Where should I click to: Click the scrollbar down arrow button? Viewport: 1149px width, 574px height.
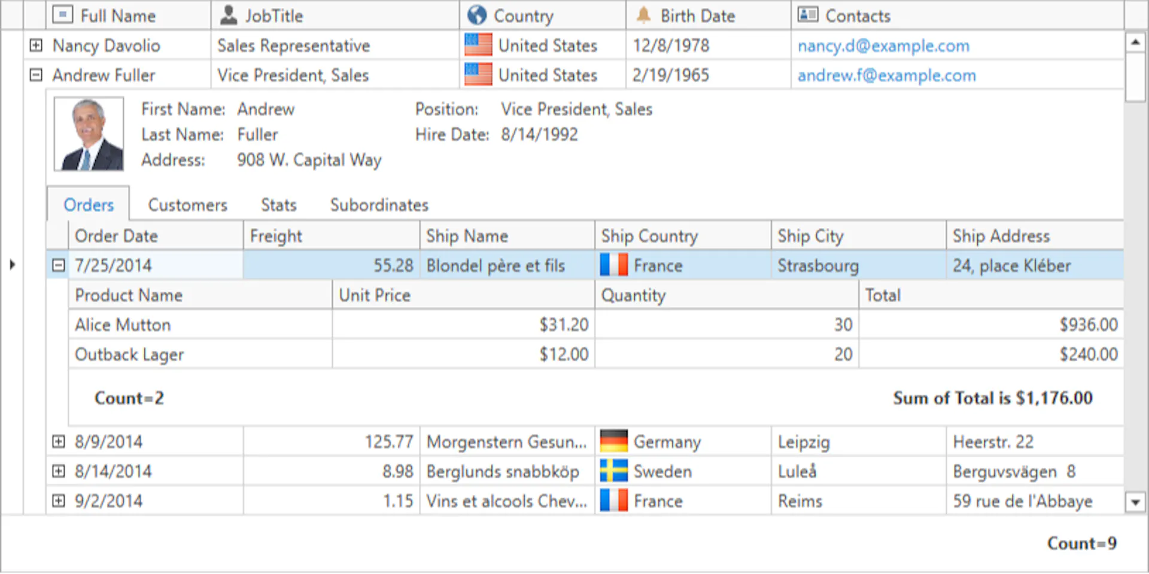click(x=1135, y=503)
